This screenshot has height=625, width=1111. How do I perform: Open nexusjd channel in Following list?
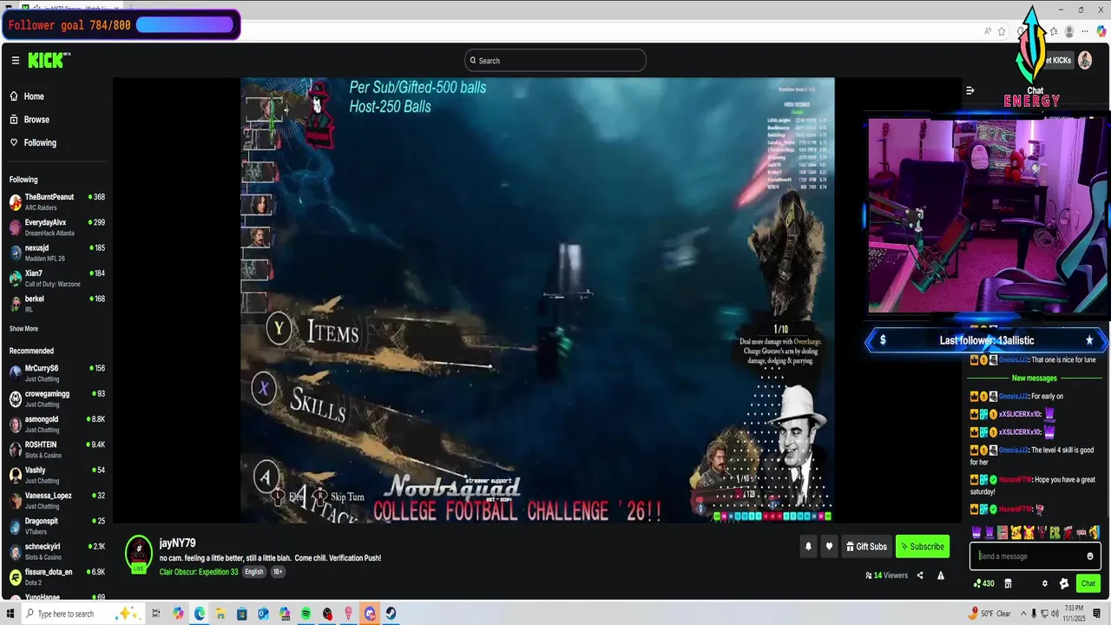click(x=56, y=252)
